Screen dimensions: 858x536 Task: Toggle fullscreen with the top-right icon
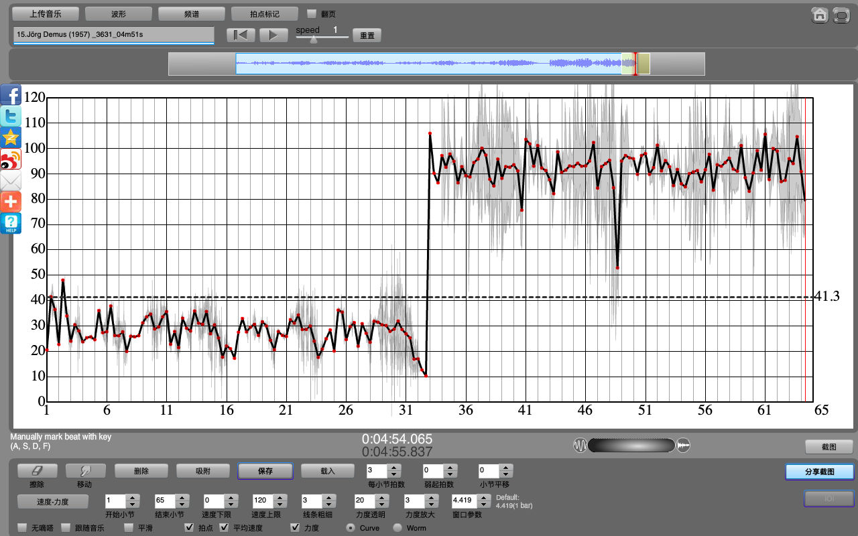(x=841, y=15)
